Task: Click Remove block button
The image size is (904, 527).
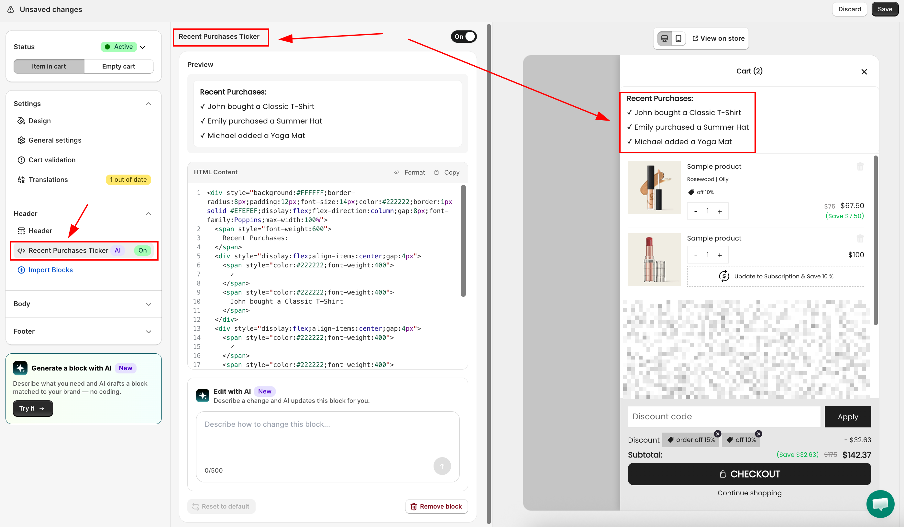Action: tap(436, 506)
